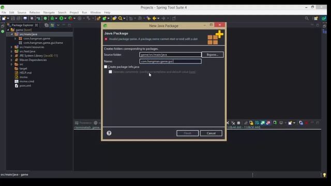
Task: Click the grey Forward navigation arrow
Action: click(x=163, y=19)
